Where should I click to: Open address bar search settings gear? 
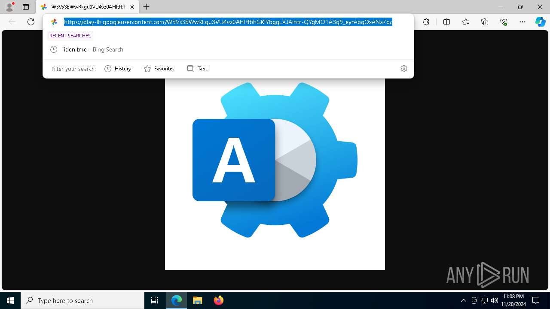[x=404, y=69]
